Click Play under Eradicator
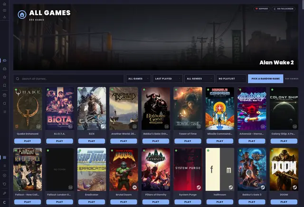This screenshot has height=207, width=304. pyautogui.click(x=92, y=202)
